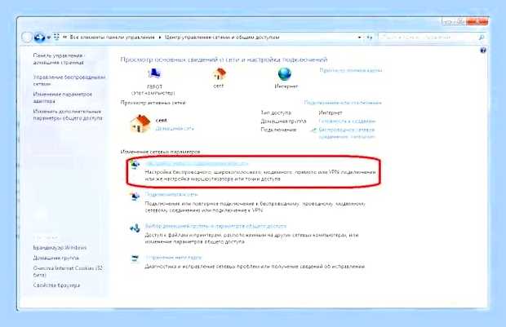Click the cent network house icon in the map

(x=220, y=74)
